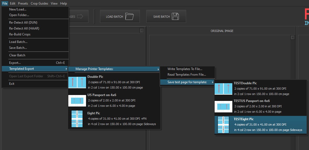
Task: Select the TESTUS Passport on 4x6 icon
Action: coord(223,107)
